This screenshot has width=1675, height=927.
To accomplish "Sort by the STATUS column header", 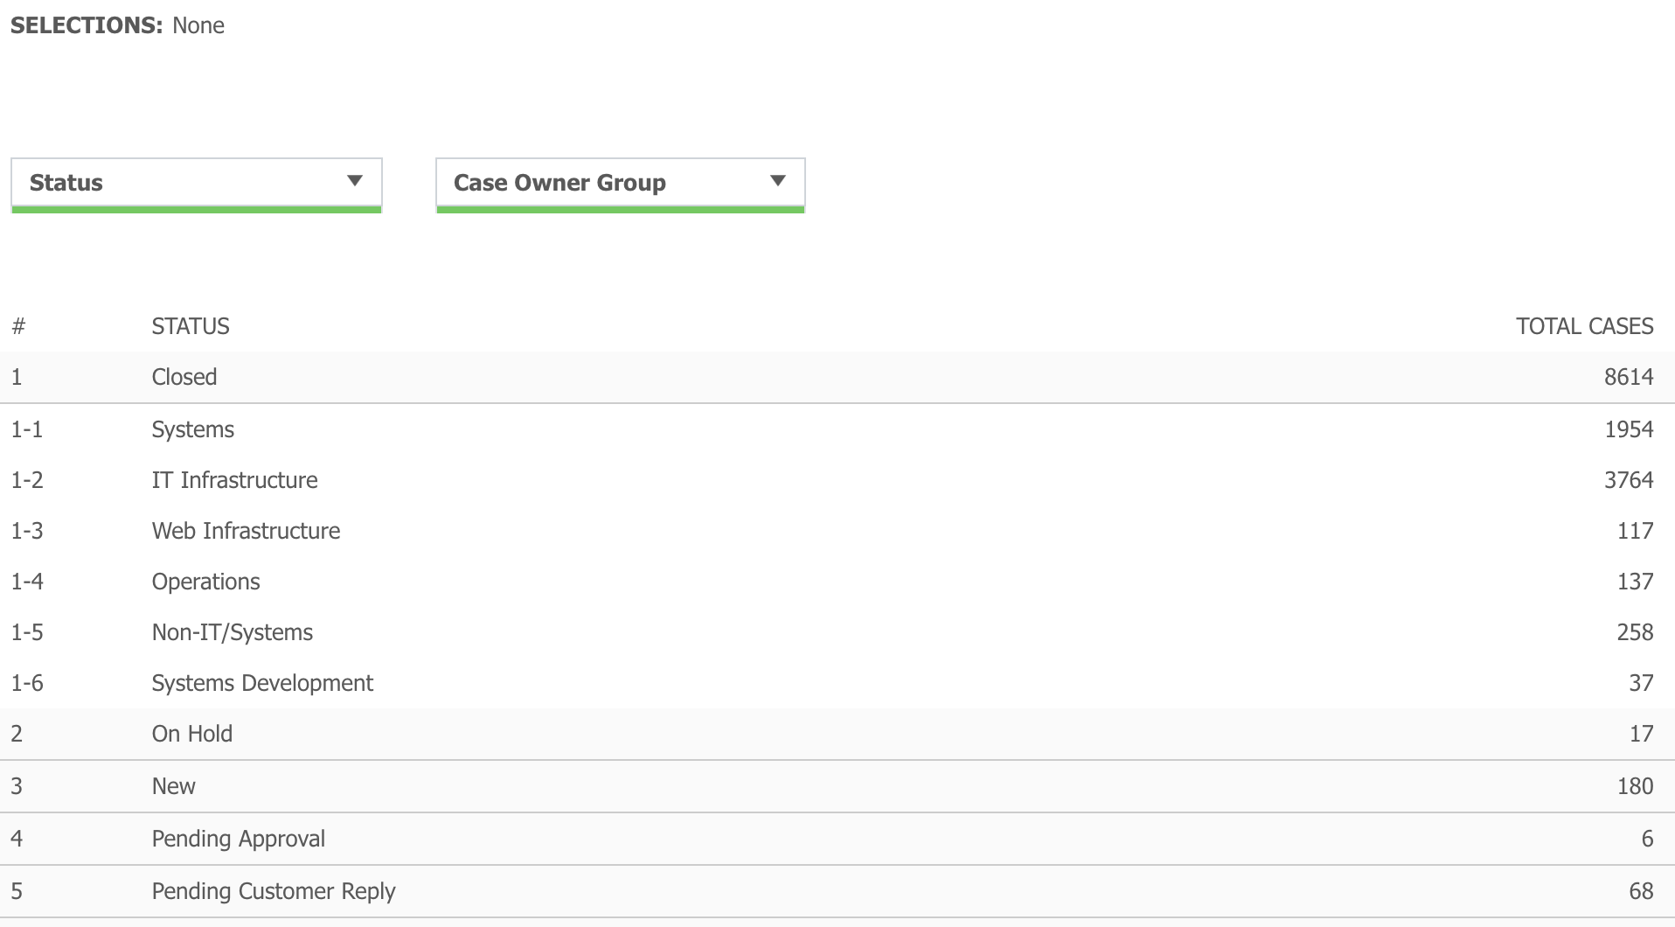I will (191, 325).
